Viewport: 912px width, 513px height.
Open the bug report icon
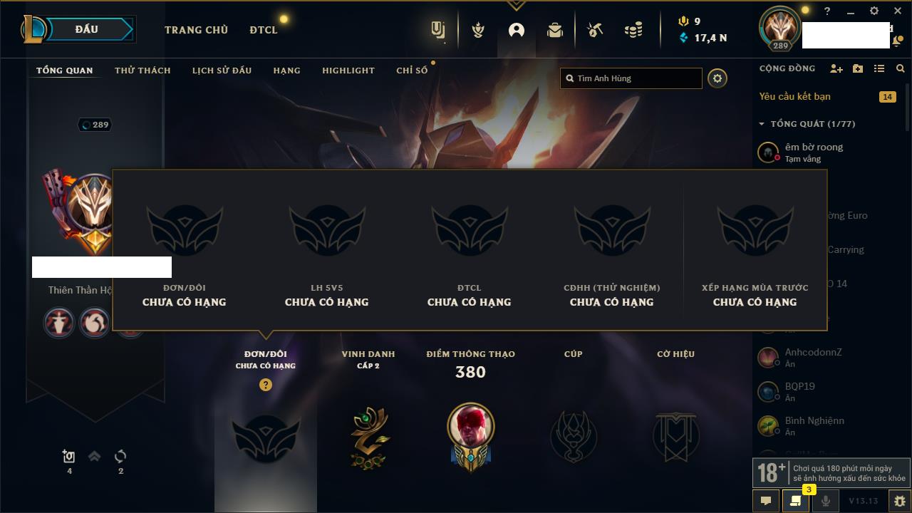click(899, 501)
